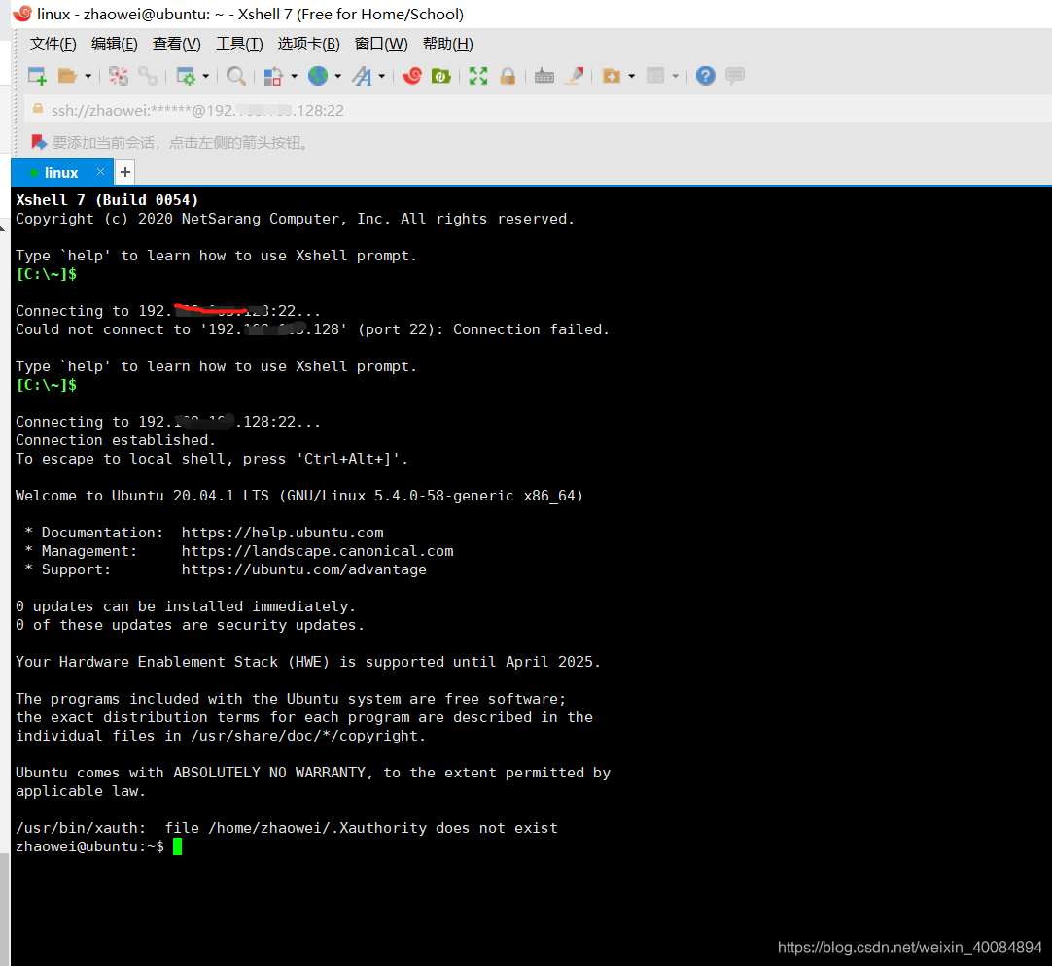The width and height of the screenshot is (1052, 966).
Task: Disconnect the current connection
Action: tap(119, 75)
